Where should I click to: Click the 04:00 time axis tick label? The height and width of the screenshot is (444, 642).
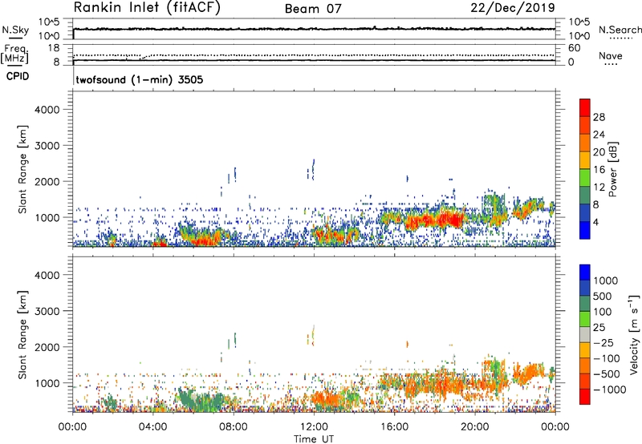point(152,427)
